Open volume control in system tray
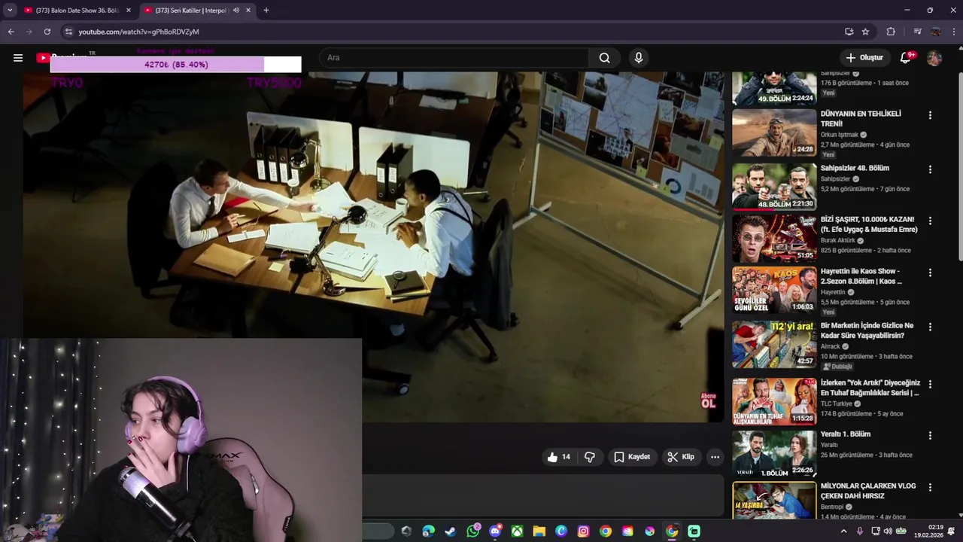Viewport: 963px width, 542px height. pyautogui.click(x=888, y=531)
